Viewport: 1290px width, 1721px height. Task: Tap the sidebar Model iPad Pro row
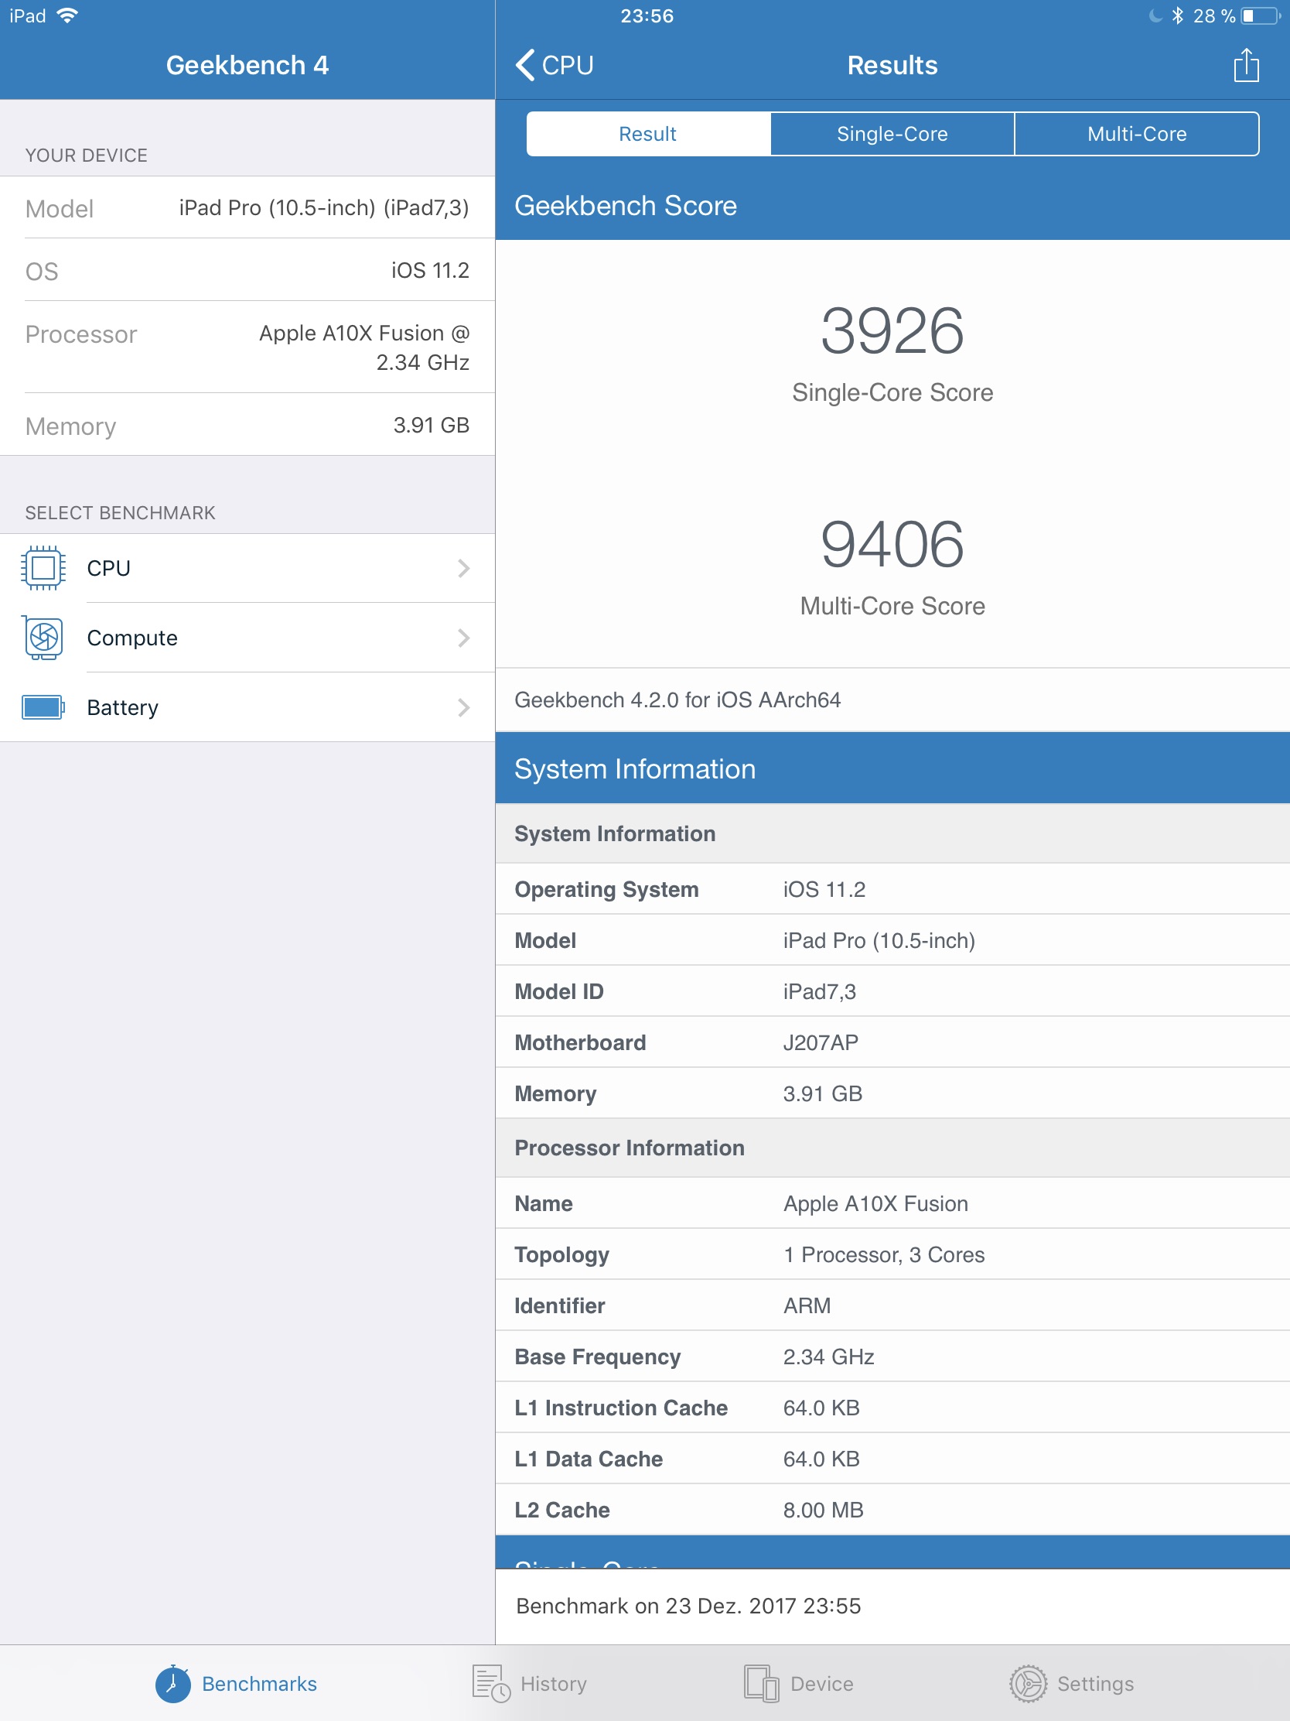coord(247,207)
